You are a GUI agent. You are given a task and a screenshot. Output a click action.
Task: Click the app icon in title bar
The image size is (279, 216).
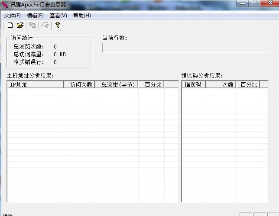tap(5, 5)
